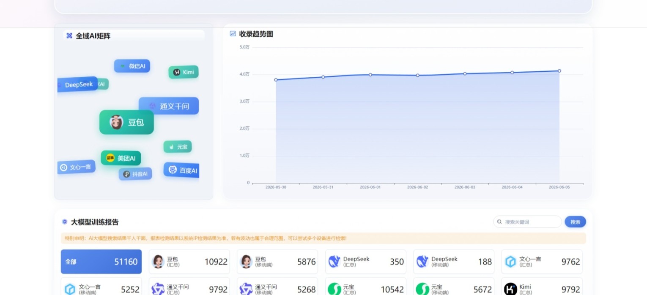Click the orange 特别申明 notice text

pyautogui.click(x=206, y=238)
